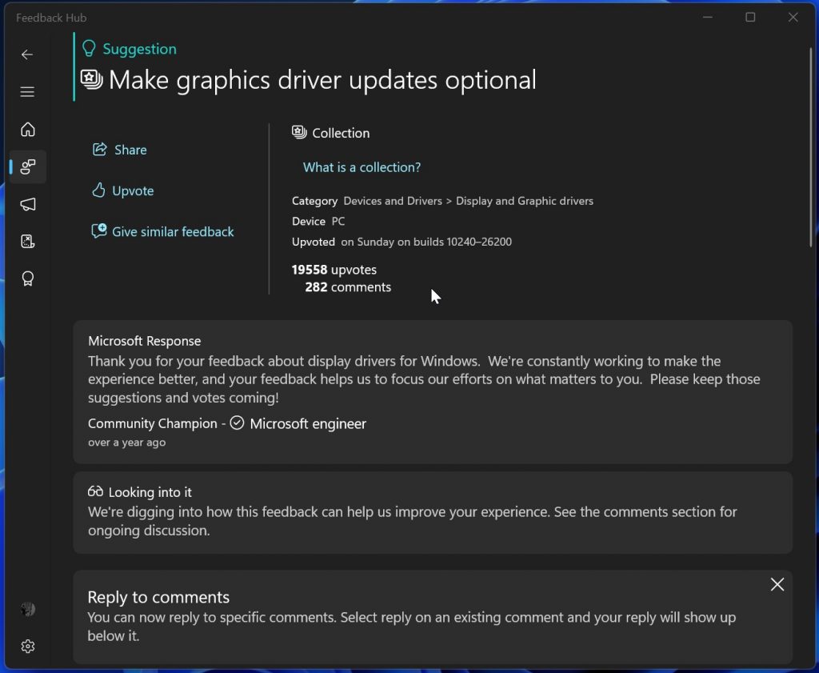This screenshot has width=819, height=673.
Task: Upvote this suggestion
Action: [x=123, y=190]
